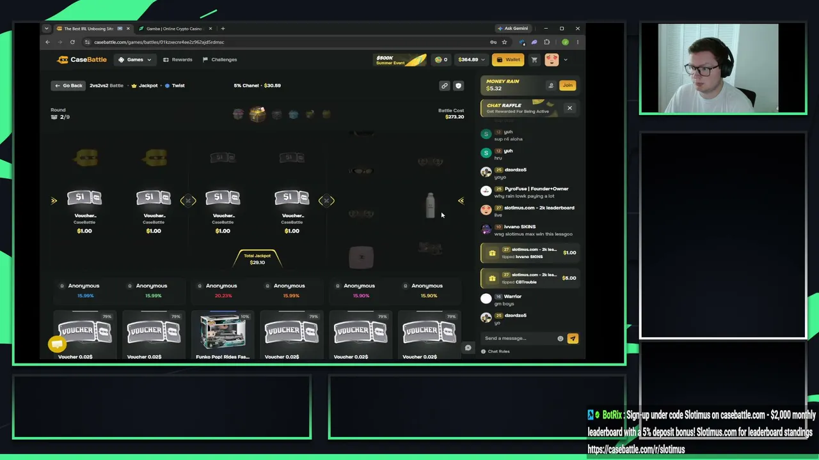
Task: Open the Challenges page
Action: 219,59
